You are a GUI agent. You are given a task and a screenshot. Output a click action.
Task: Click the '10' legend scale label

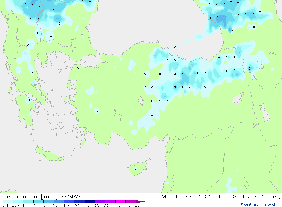tap(56, 205)
